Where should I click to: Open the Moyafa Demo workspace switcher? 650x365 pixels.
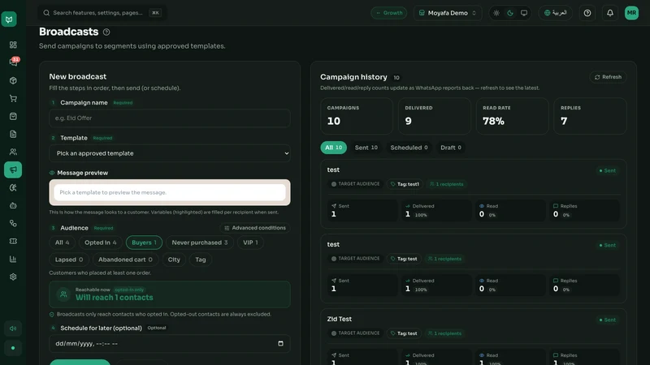[x=448, y=13]
